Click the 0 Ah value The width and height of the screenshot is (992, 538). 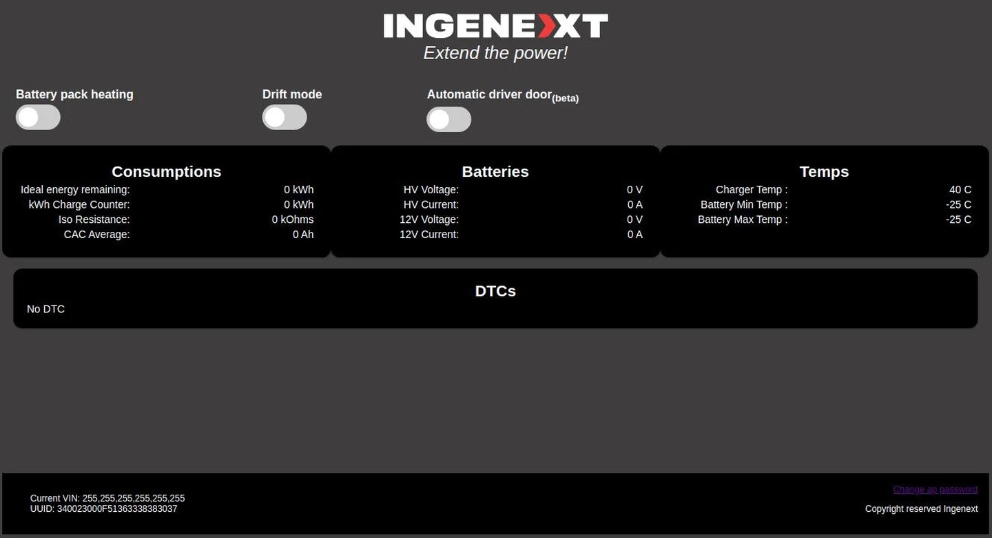pyautogui.click(x=303, y=235)
